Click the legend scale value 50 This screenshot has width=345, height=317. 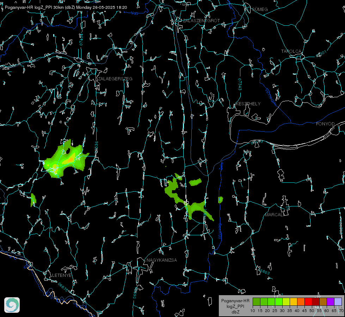pos(312,311)
